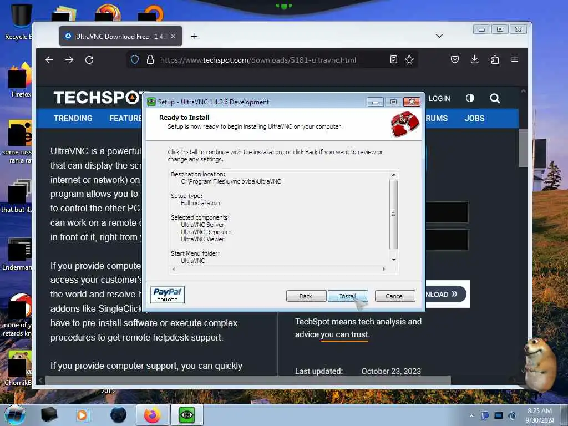This screenshot has height=426, width=568.
Task: Close the UltraVNC Download tab
Action: 173,36
